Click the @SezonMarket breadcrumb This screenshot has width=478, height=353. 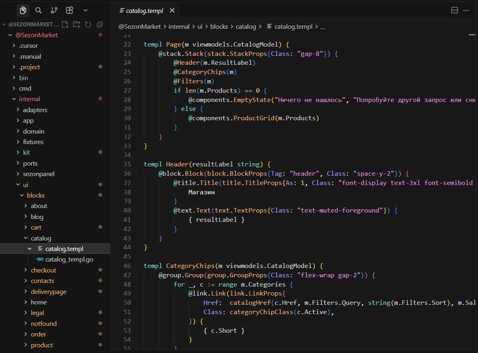[x=139, y=27]
